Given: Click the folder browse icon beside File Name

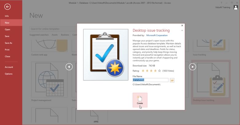Looking at the screenshot, I should tap(172, 80).
